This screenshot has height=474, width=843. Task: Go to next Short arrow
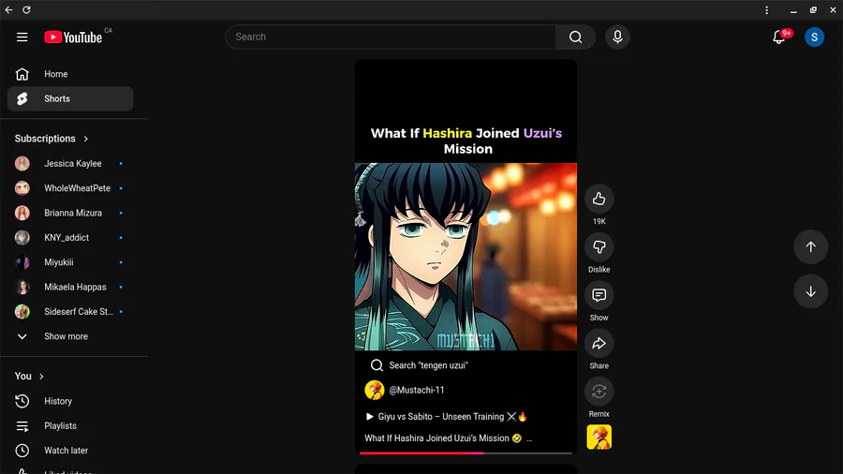click(x=811, y=291)
